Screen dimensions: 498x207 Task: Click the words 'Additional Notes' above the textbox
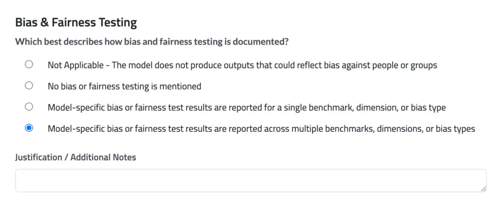(103, 157)
